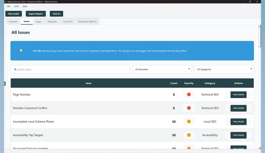265x153 pixels.
Task: Click the Search issues input field
Action: coord(70,69)
